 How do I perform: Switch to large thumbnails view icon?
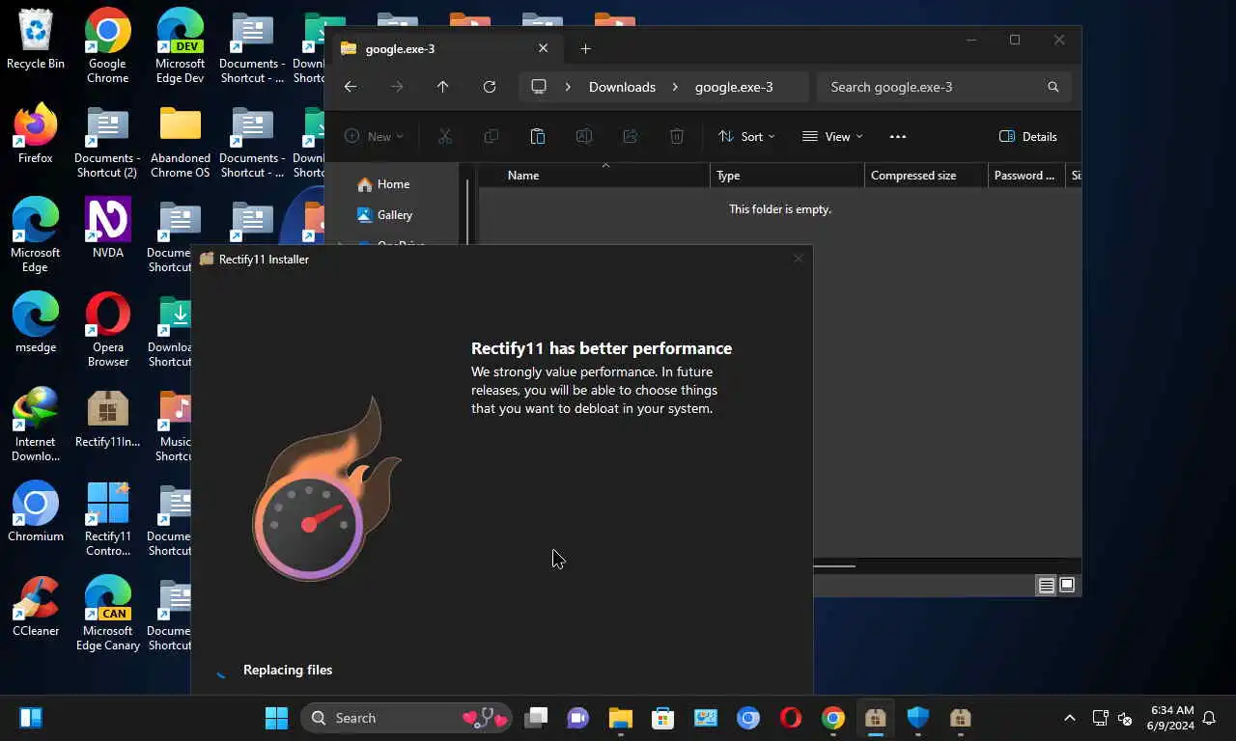[x=1067, y=585]
